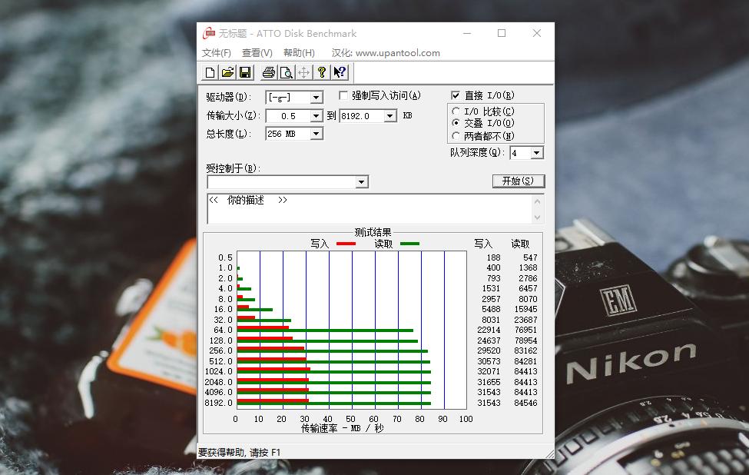Image resolution: width=749 pixels, height=475 pixels.
Task: Click the yellow question mark About icon
Action: coord(322,72)
